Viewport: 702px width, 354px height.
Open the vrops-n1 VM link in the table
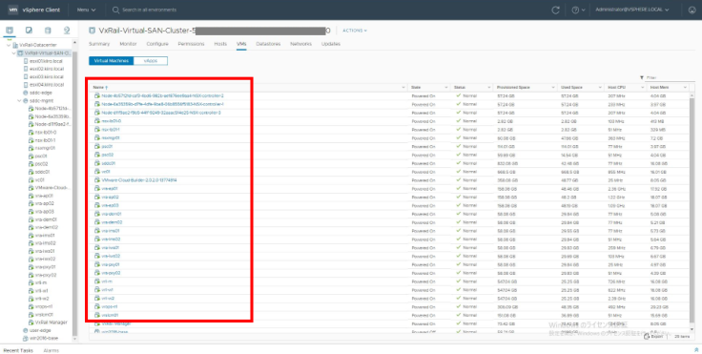[x=110, y=307]
